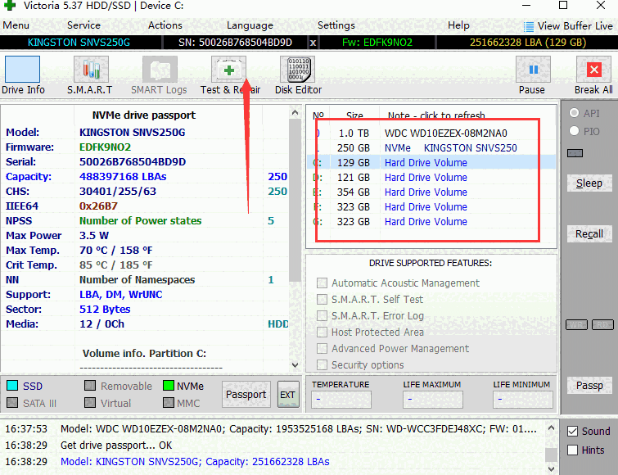Click the Pause toolbar icon

(533, 70)
